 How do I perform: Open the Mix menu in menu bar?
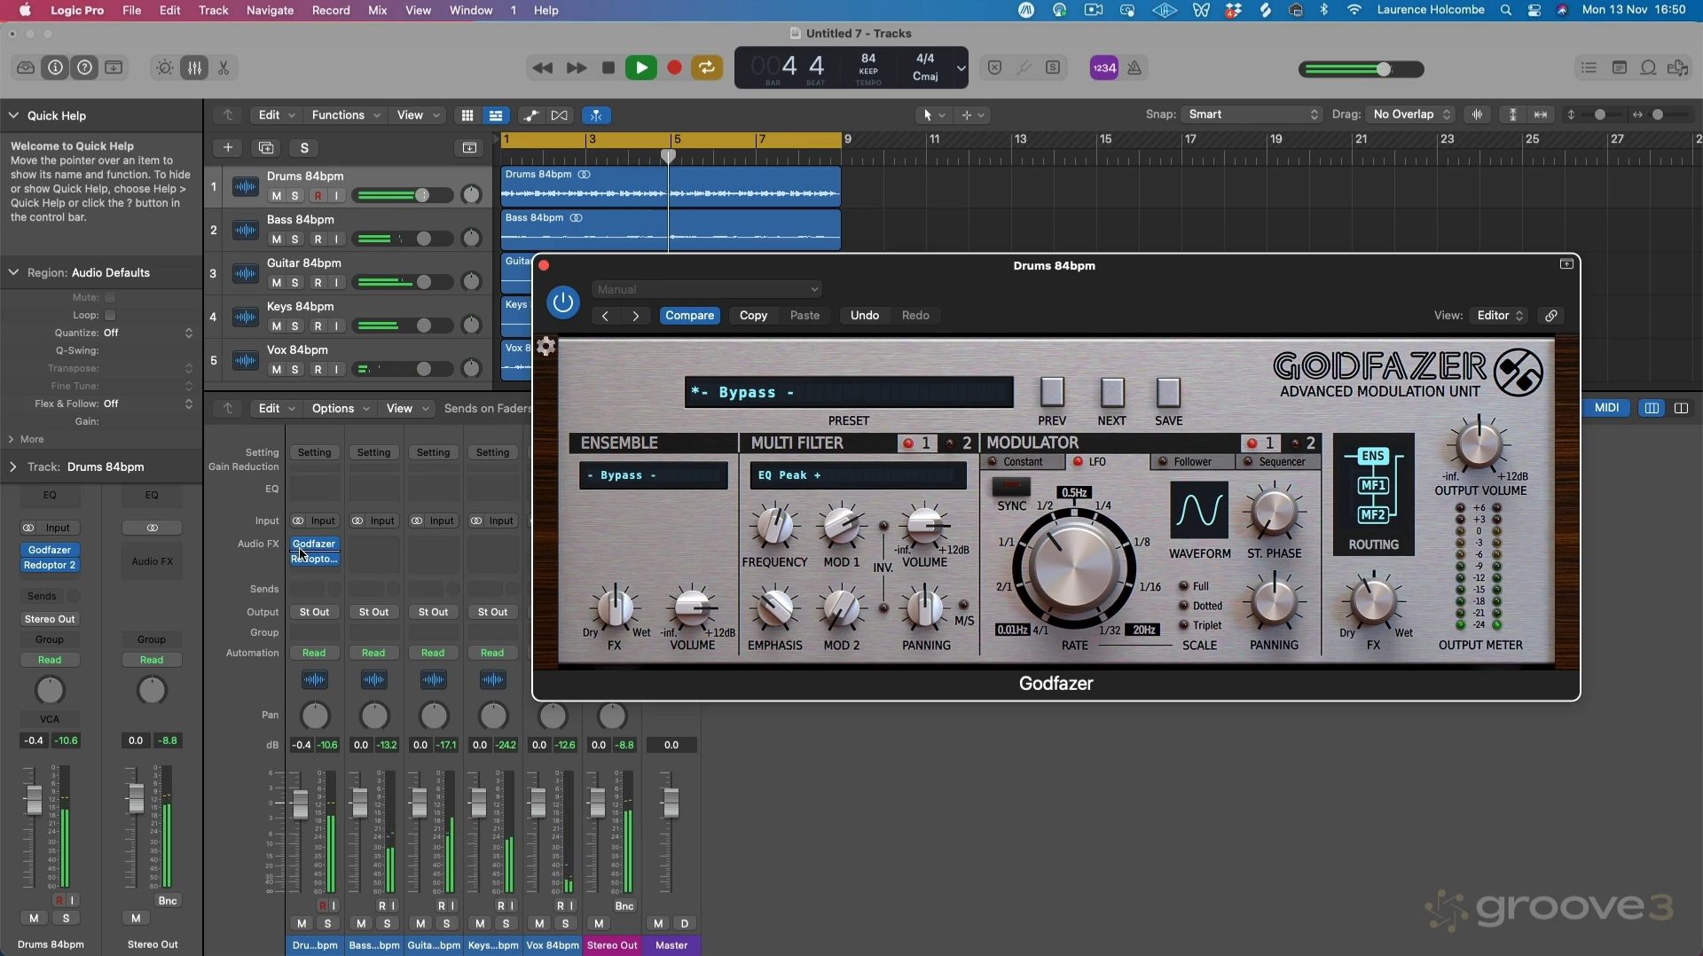click(377, 11)
